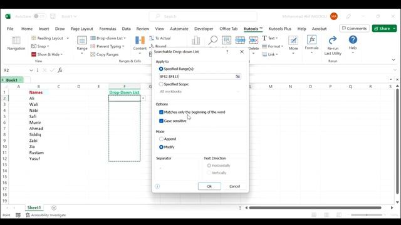Click the Snap camera icon

click(33, 46)
